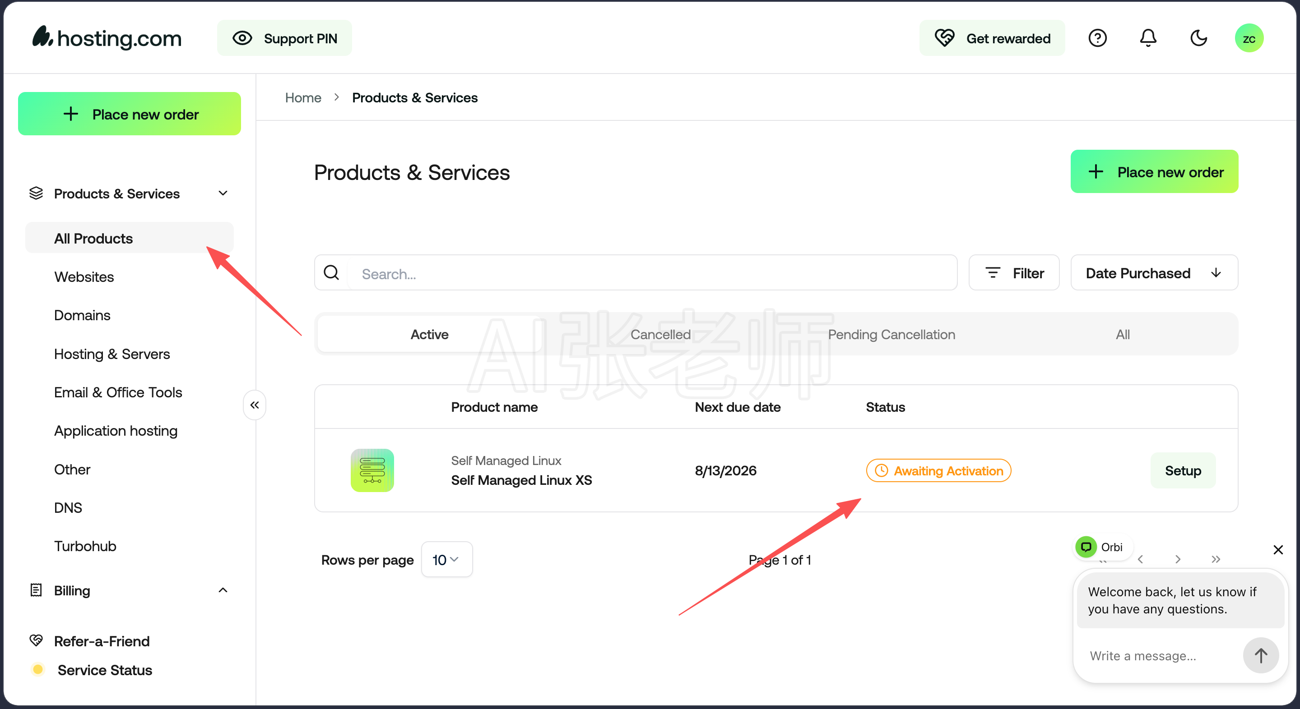The width and height of the screenshot is (1300, 709).
Task: Click the Billing receipt icon
Action: tap(36, 590)
